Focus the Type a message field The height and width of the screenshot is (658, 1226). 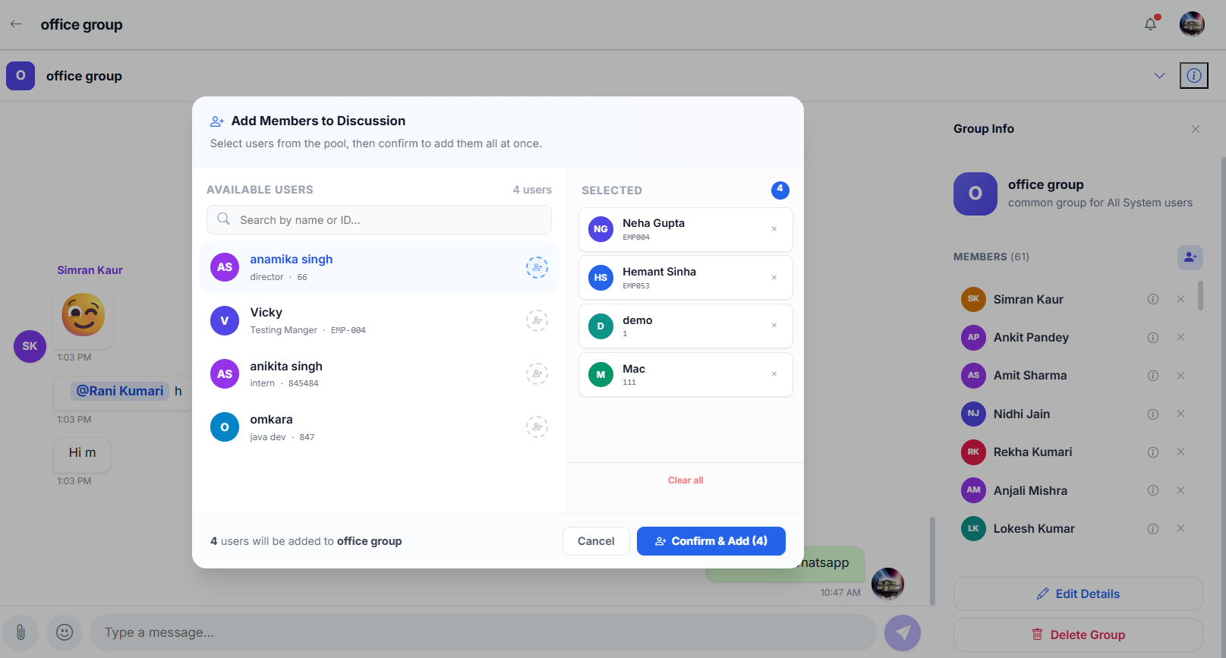483,632
